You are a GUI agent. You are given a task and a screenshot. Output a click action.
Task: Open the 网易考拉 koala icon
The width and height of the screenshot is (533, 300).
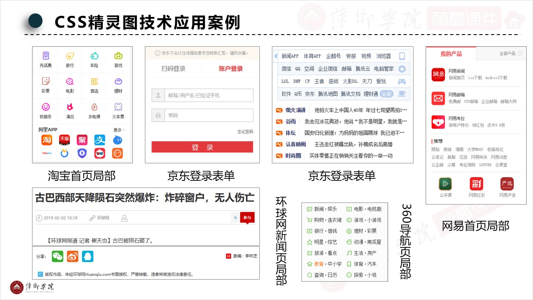click(438, 122)
